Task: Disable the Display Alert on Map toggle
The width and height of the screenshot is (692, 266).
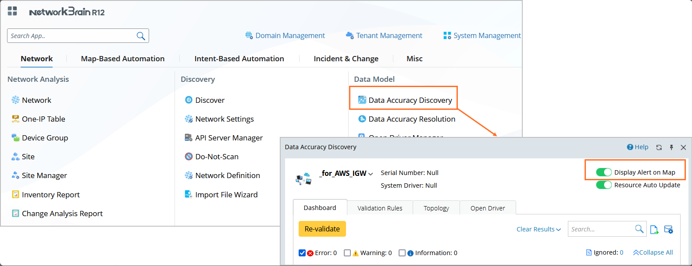Action: 604,172
